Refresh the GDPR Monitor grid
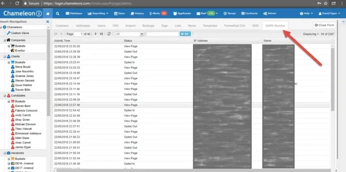The height and width of the screenshot is (172, 346). 109,34
